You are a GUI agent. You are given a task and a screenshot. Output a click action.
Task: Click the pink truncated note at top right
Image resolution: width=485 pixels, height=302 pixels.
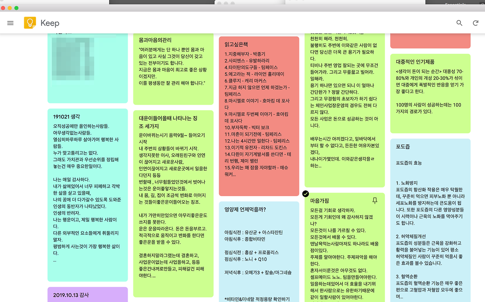pos(430,40)
